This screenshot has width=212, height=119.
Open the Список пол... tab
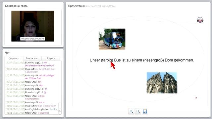[32, 58]
